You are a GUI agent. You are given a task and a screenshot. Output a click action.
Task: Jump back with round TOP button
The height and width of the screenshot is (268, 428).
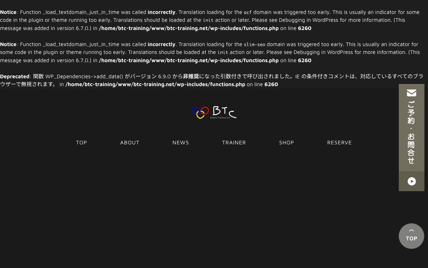[411, 236]
